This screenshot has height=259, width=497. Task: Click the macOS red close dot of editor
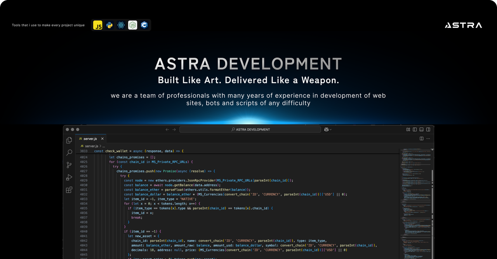(67, 129)
